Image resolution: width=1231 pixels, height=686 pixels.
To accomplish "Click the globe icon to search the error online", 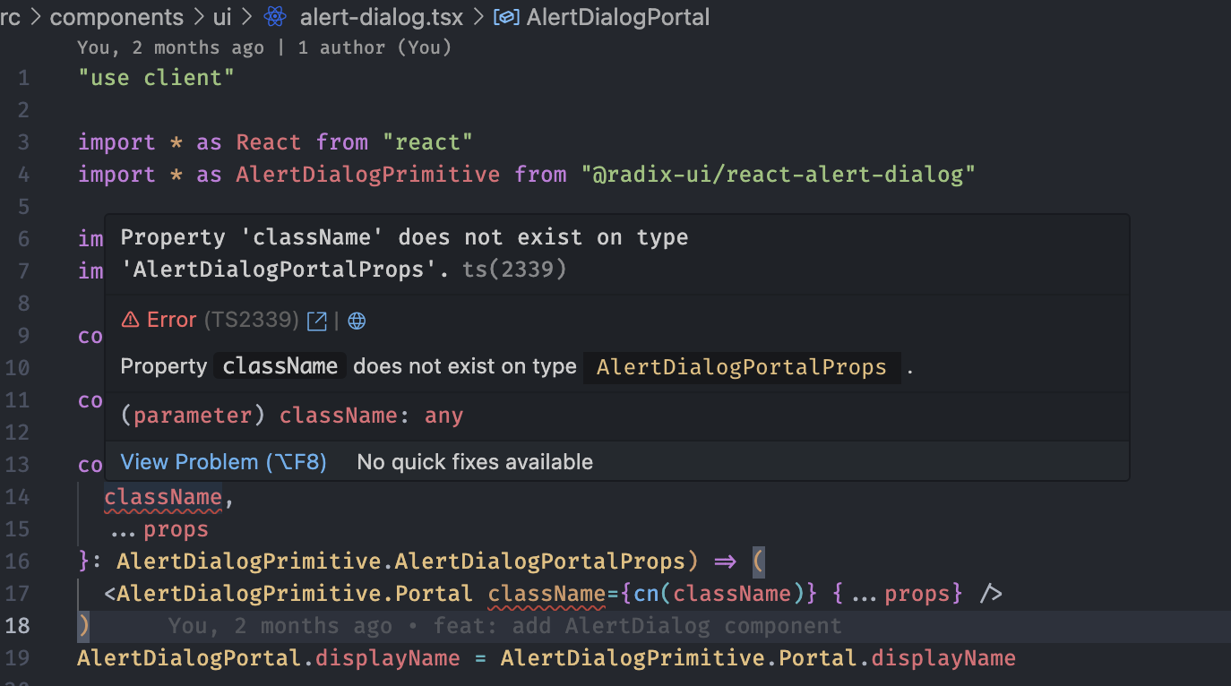I will coord(356,320).
